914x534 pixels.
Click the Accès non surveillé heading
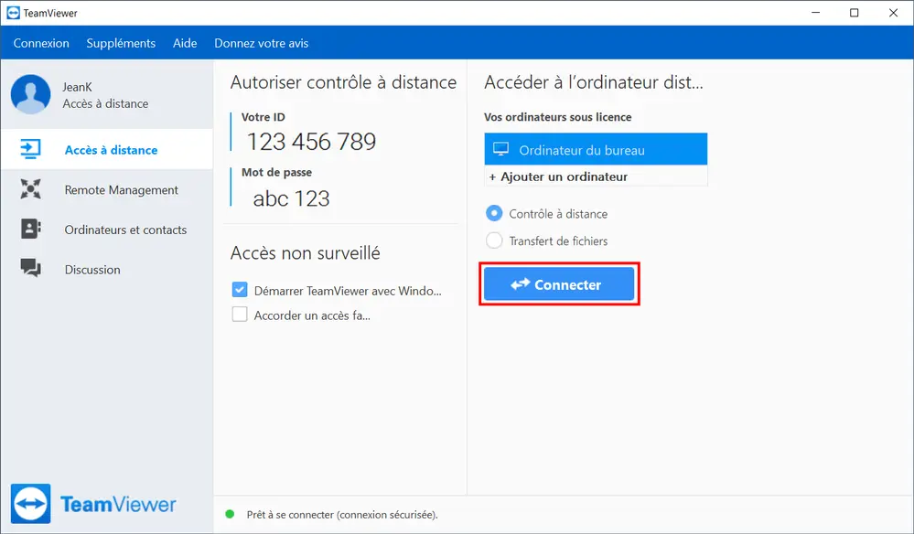306,252
